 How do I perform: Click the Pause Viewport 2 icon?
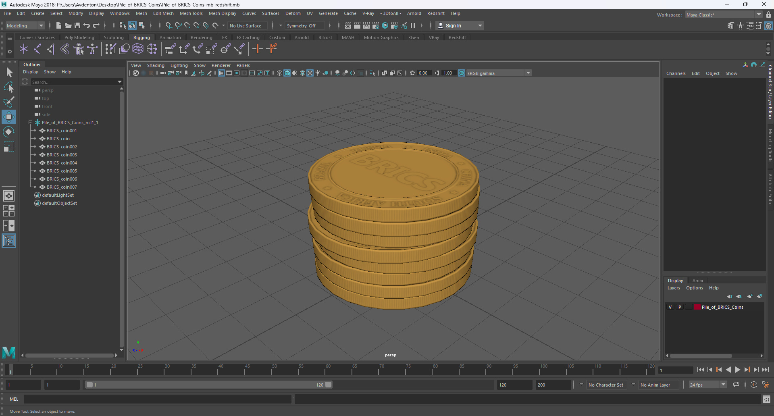[x=413, y=25]
